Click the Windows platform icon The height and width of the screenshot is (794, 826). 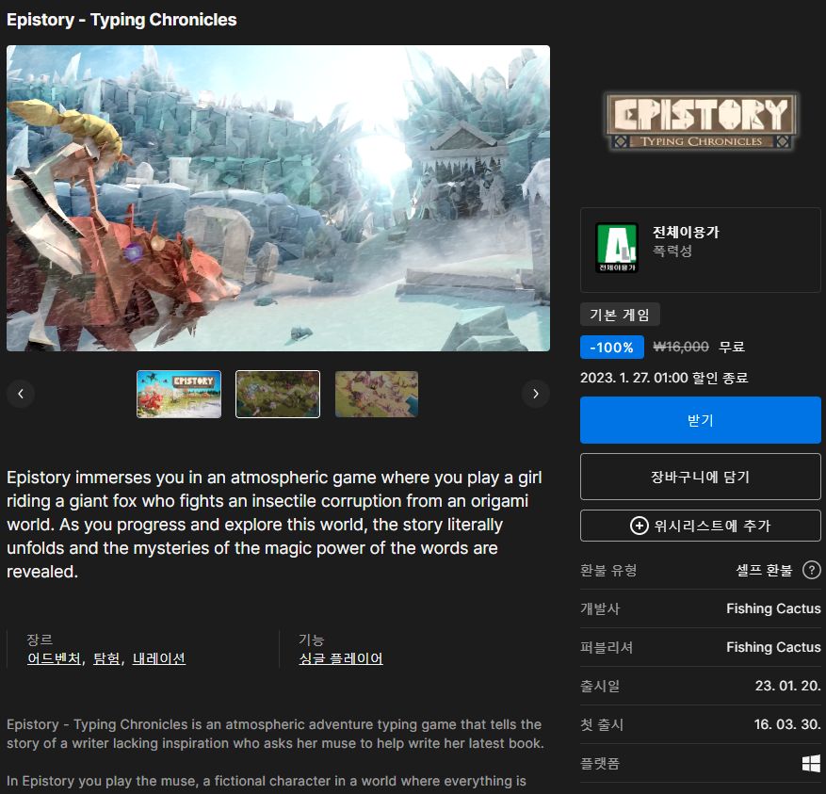tap(811, 763)
